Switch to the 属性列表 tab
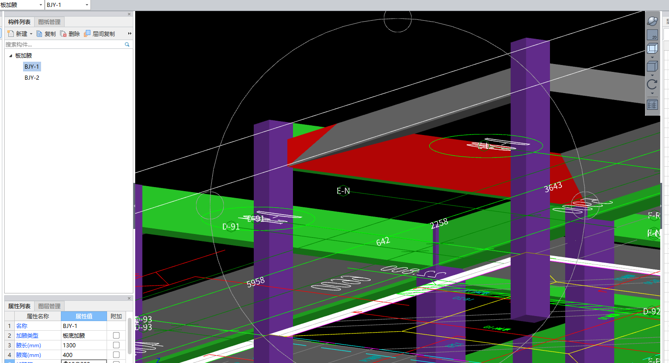The height and width of the screenshot is (363, 669). pos(19,306)
